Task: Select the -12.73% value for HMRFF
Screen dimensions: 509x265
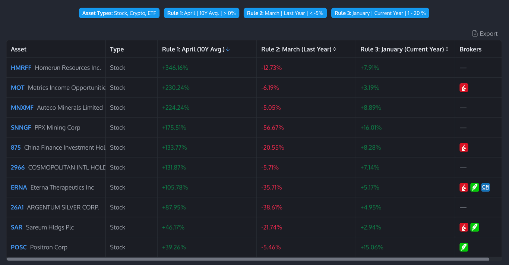Action: coord(271,68)
